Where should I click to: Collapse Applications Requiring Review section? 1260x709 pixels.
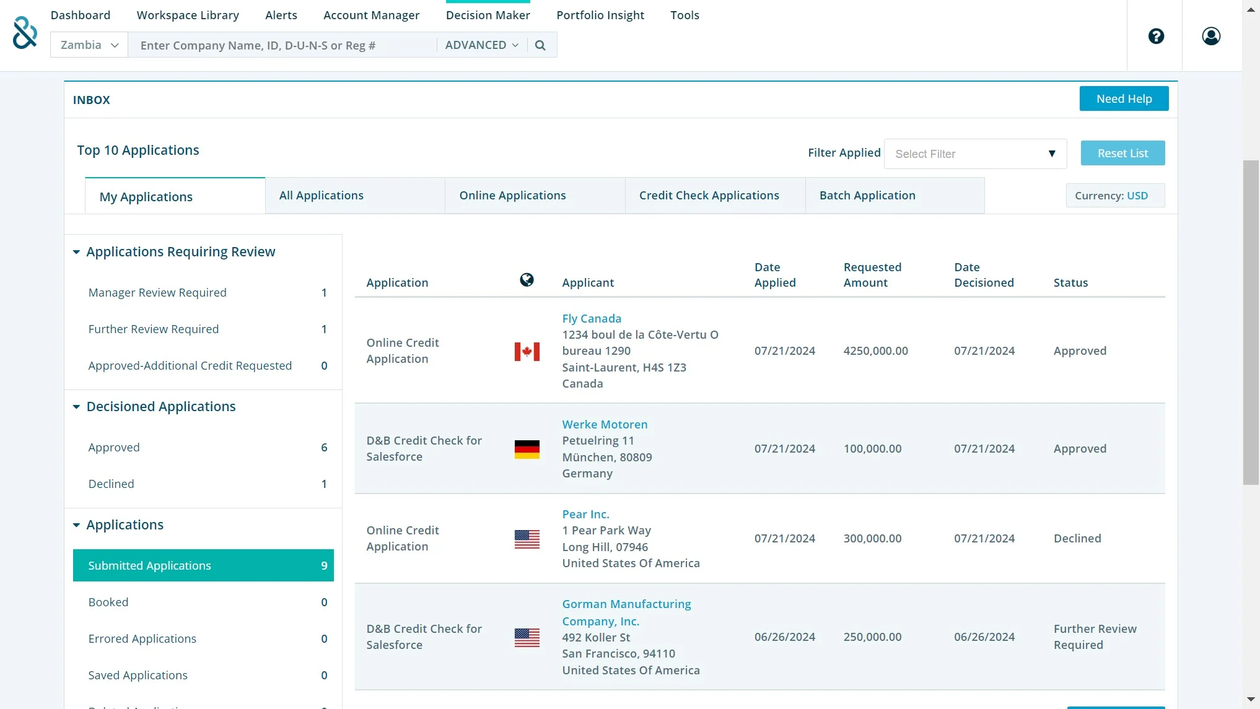click(x=76, y=252)
